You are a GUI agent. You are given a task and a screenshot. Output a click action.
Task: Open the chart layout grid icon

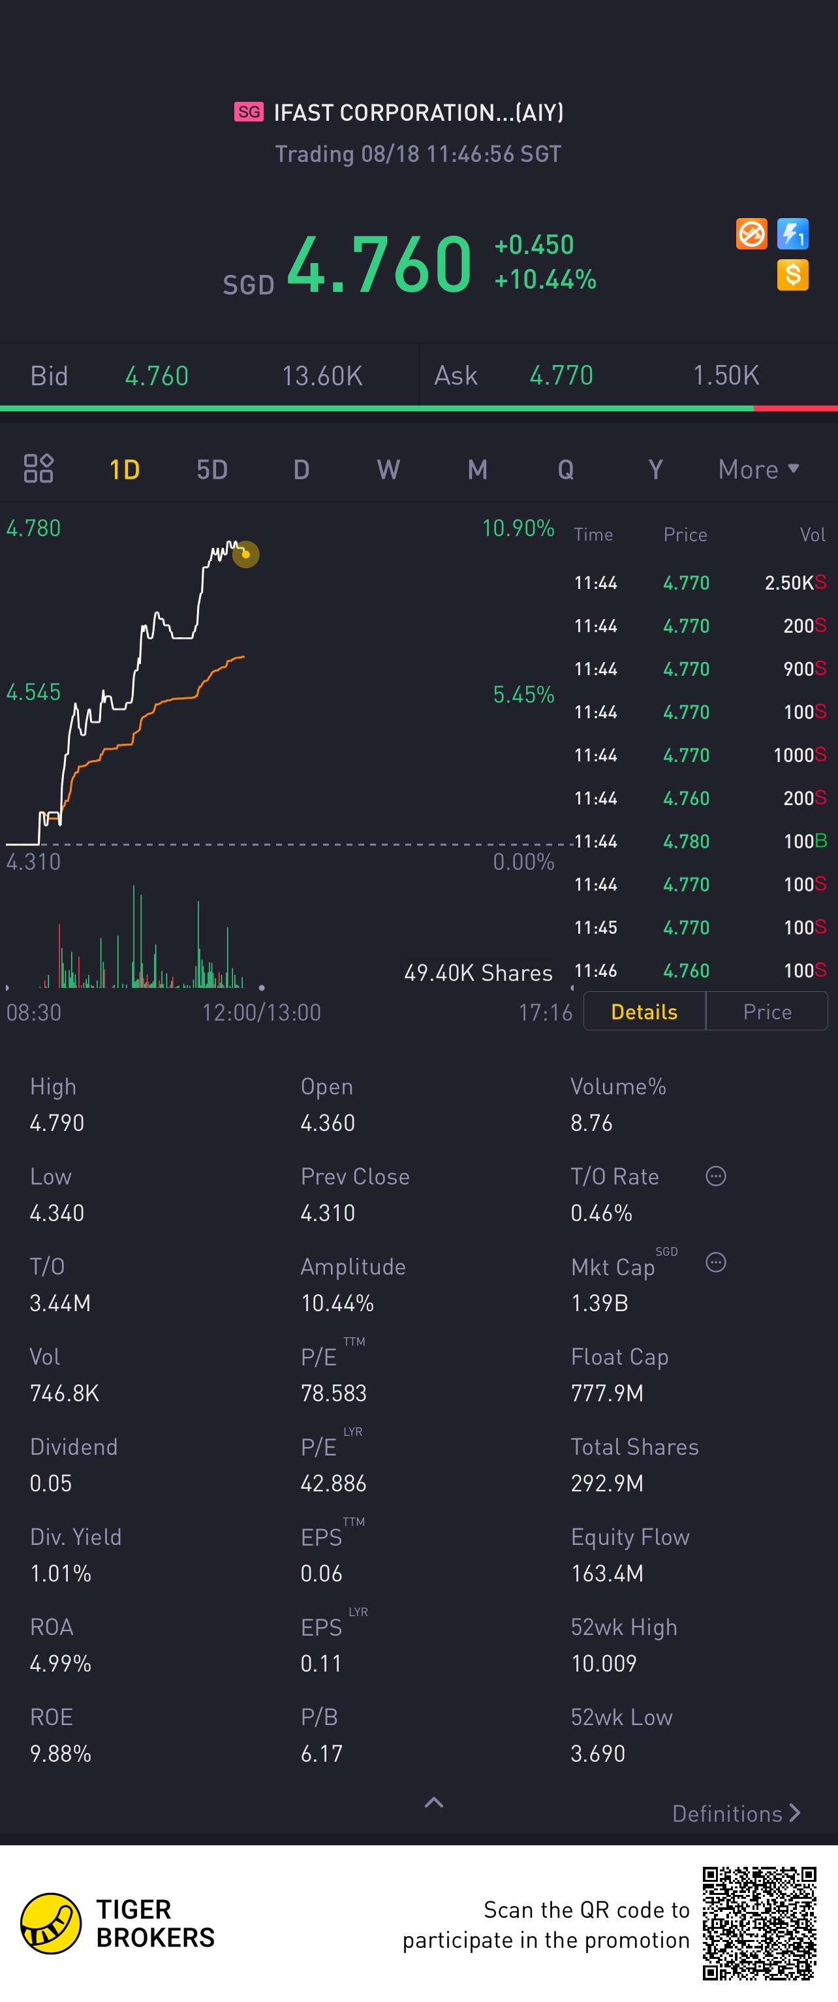pos(38,469)
